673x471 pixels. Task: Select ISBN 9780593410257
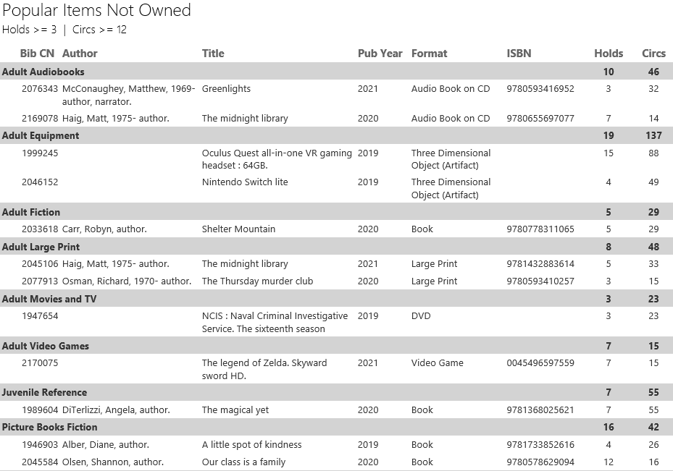540,281
